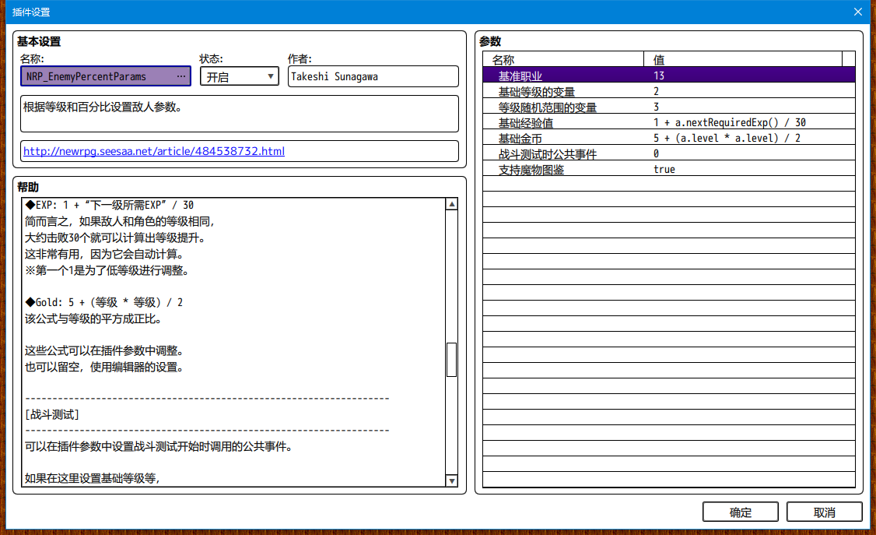Select the 等级随机范围的变量 parameter row
Image resolution: width=876 pixels, height=535 pixels.
point(669,107)
